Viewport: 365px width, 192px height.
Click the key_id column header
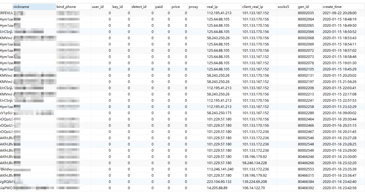(121, 7)
